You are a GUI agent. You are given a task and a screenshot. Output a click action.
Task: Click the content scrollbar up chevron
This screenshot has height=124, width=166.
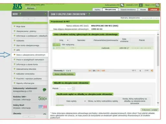click(158, 35)
